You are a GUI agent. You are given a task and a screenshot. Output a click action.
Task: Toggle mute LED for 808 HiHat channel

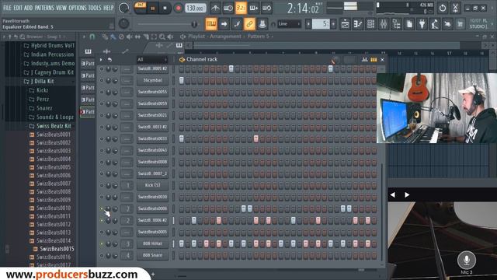pos(102,243)
